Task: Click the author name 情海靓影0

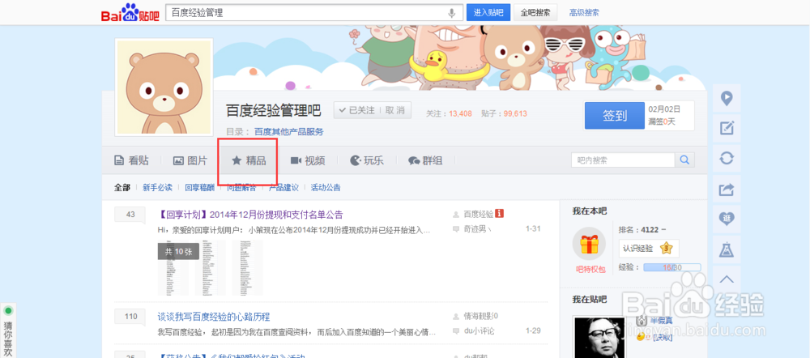Action: [x=481, y=316]
